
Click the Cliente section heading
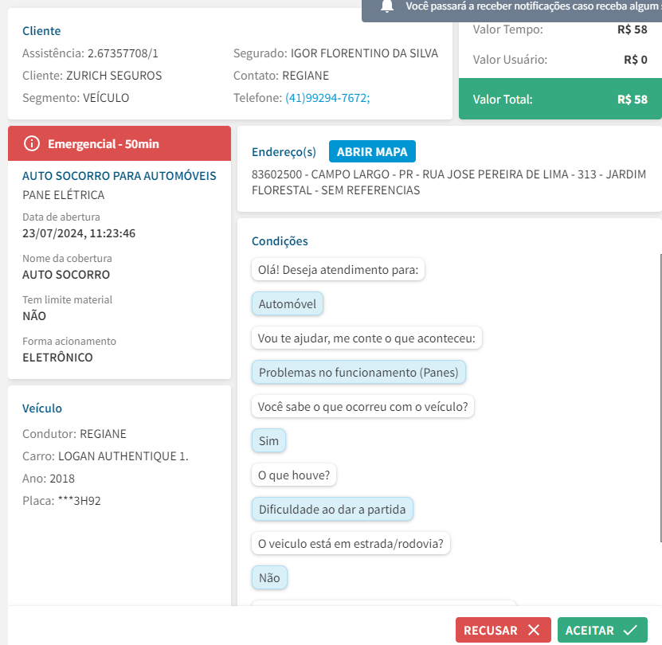pos(41,31)
